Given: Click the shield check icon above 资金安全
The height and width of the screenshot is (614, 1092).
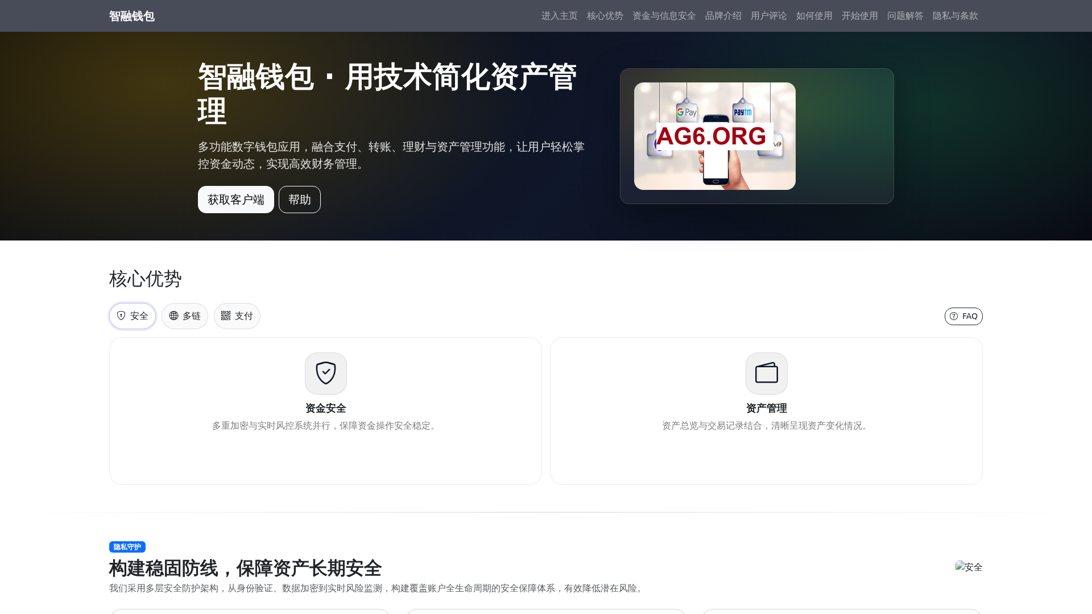Looking at the screenshot, I should pos(325,374).
